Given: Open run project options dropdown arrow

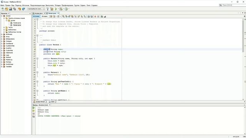Looking at the screenshot, I should point(58,9).
